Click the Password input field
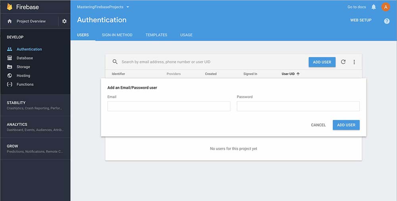This screenshot has width=397, height=201. click(298, 106)
